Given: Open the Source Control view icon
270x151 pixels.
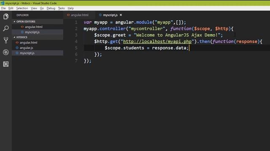Looking at the screenshot, I should click(x=6, y=40).
